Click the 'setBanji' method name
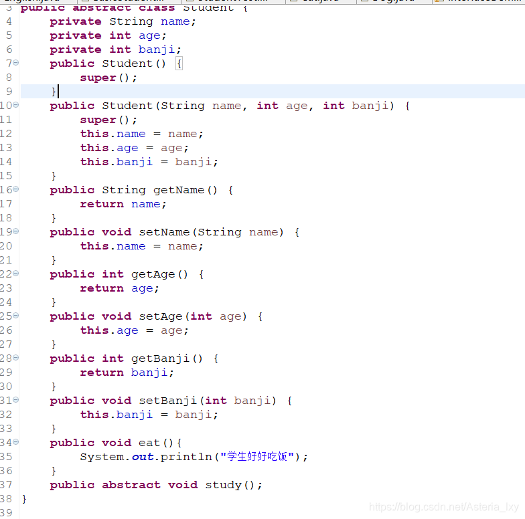525x519 pixels. [167, 401]
